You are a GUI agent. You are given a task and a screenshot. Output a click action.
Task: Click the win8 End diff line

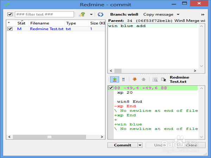coord(129,101)
